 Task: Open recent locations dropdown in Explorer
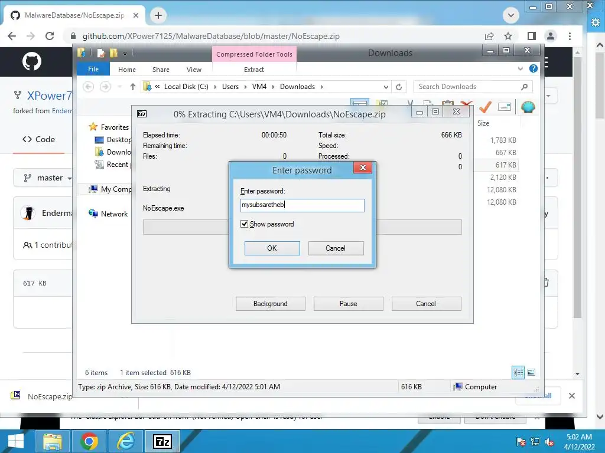coord(119,87)
